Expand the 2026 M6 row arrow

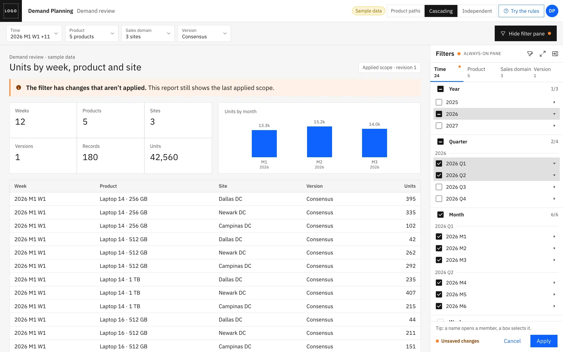[554, 306]
